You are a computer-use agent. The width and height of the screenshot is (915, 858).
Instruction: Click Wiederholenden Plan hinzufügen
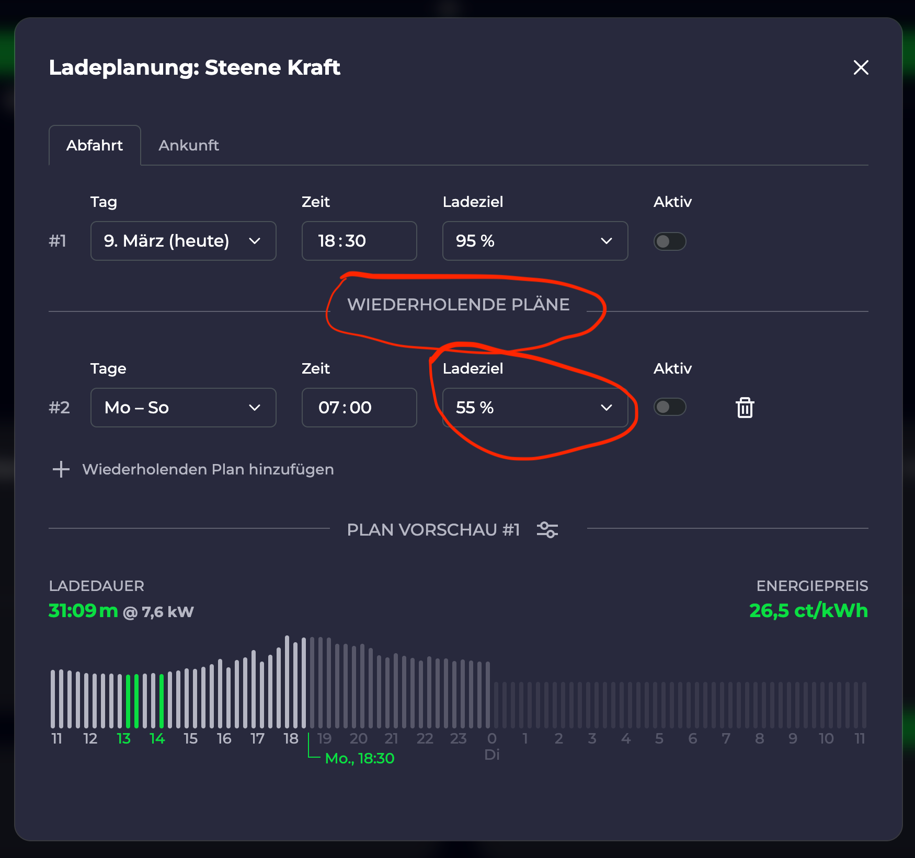point(208,469)
